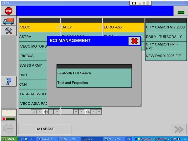The width and height of the screenshot is (188, 141).
Task: Select CNH brand
Action: (33, 84)
